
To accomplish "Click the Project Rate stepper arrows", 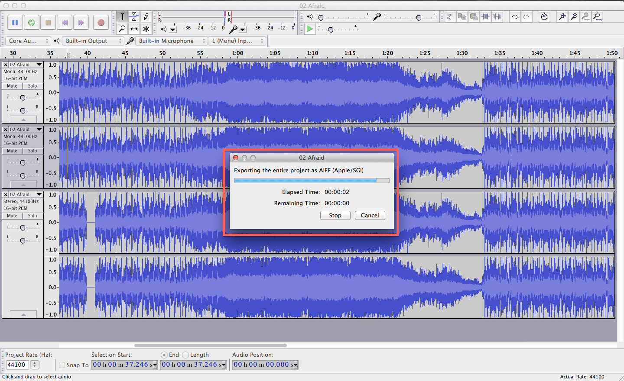I will (35, 365).
